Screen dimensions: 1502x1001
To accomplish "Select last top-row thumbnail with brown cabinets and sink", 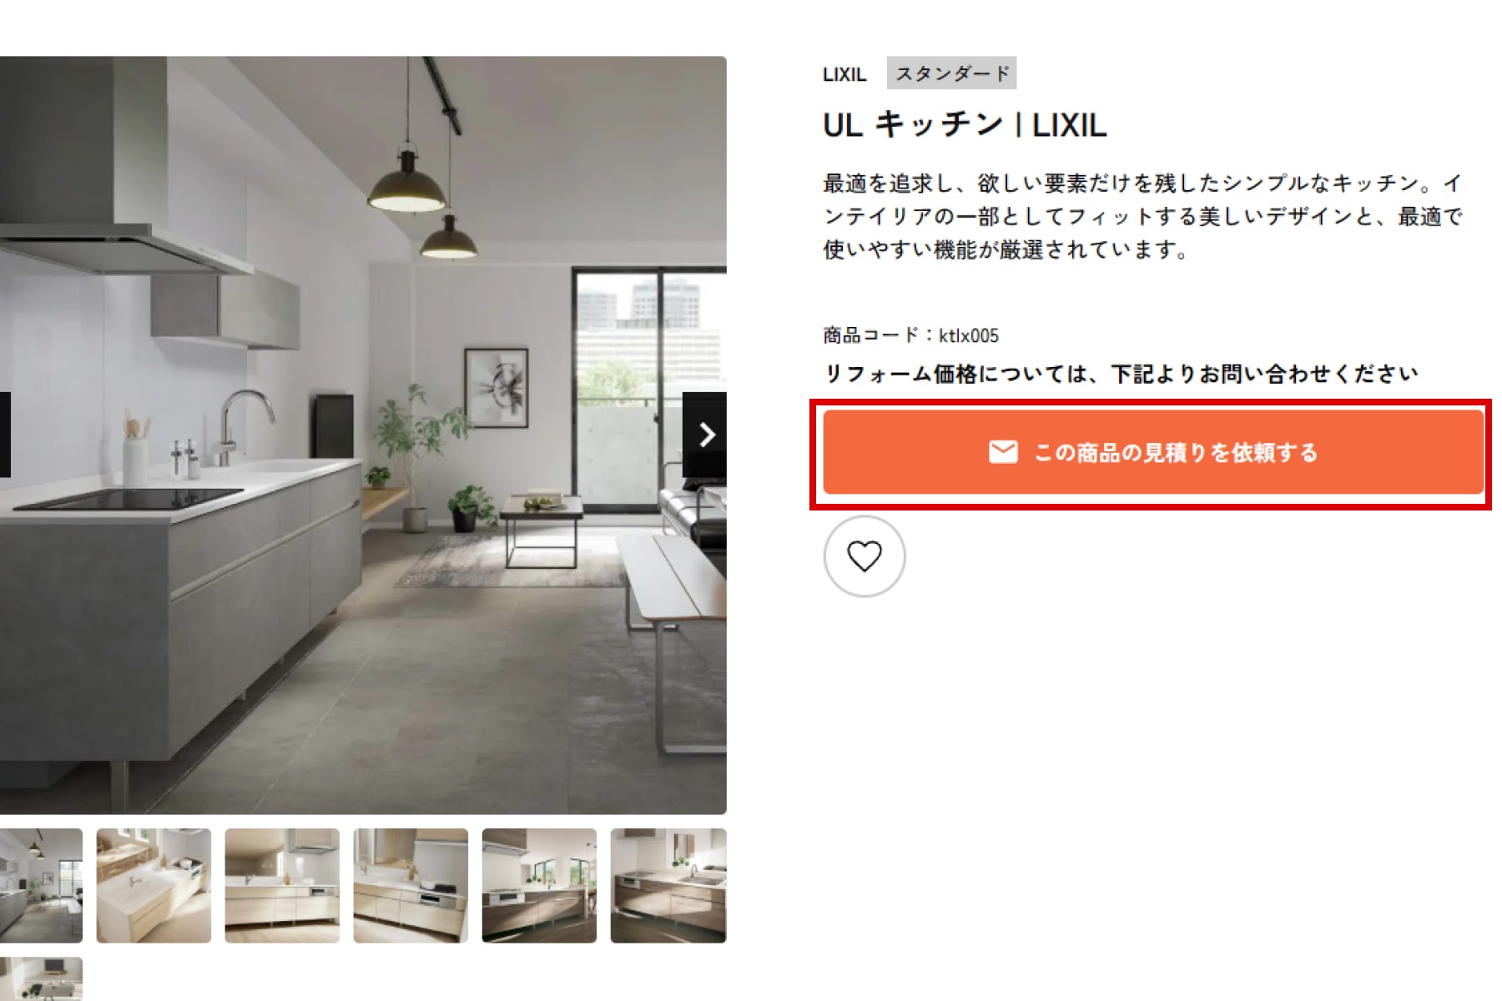I will tap(668, 885).
